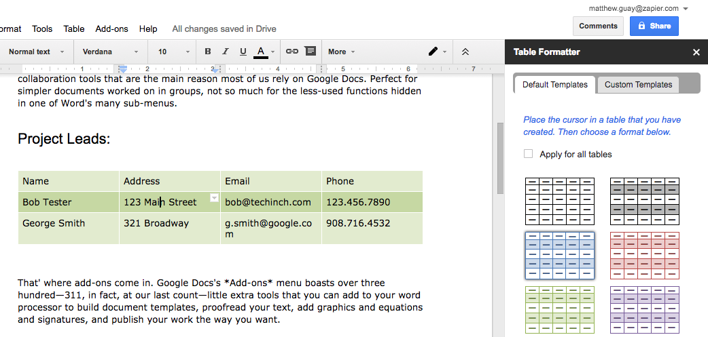Click the Share button
Screen dimensions: 708x337
pyautogui.click(x=654, y=26)
